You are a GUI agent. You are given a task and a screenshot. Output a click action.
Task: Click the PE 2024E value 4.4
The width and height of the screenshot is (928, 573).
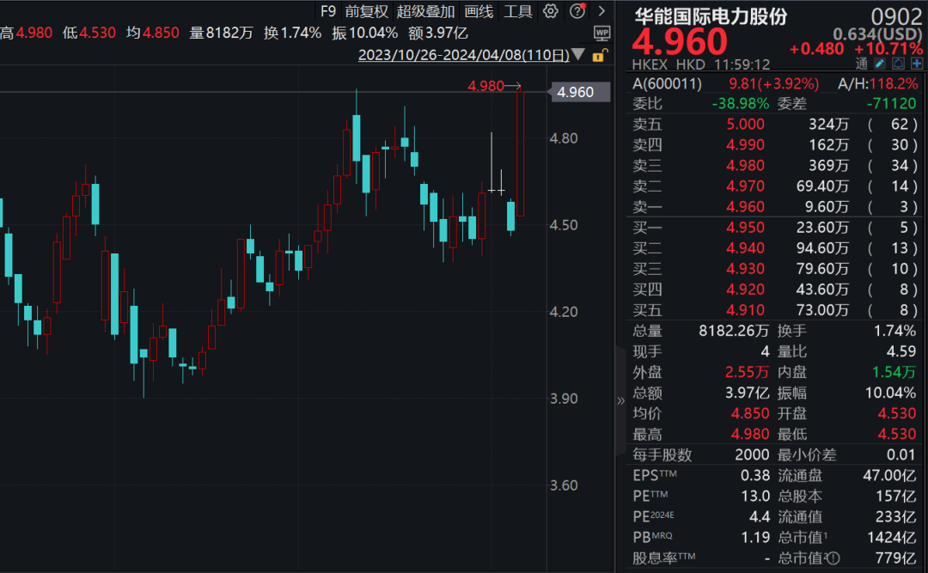point(760,517)
